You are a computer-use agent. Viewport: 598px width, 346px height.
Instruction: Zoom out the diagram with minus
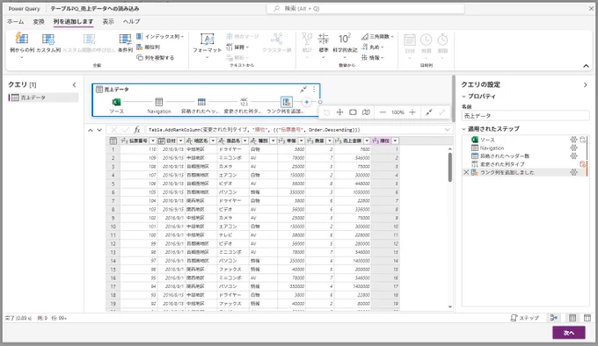coord(383,112)
